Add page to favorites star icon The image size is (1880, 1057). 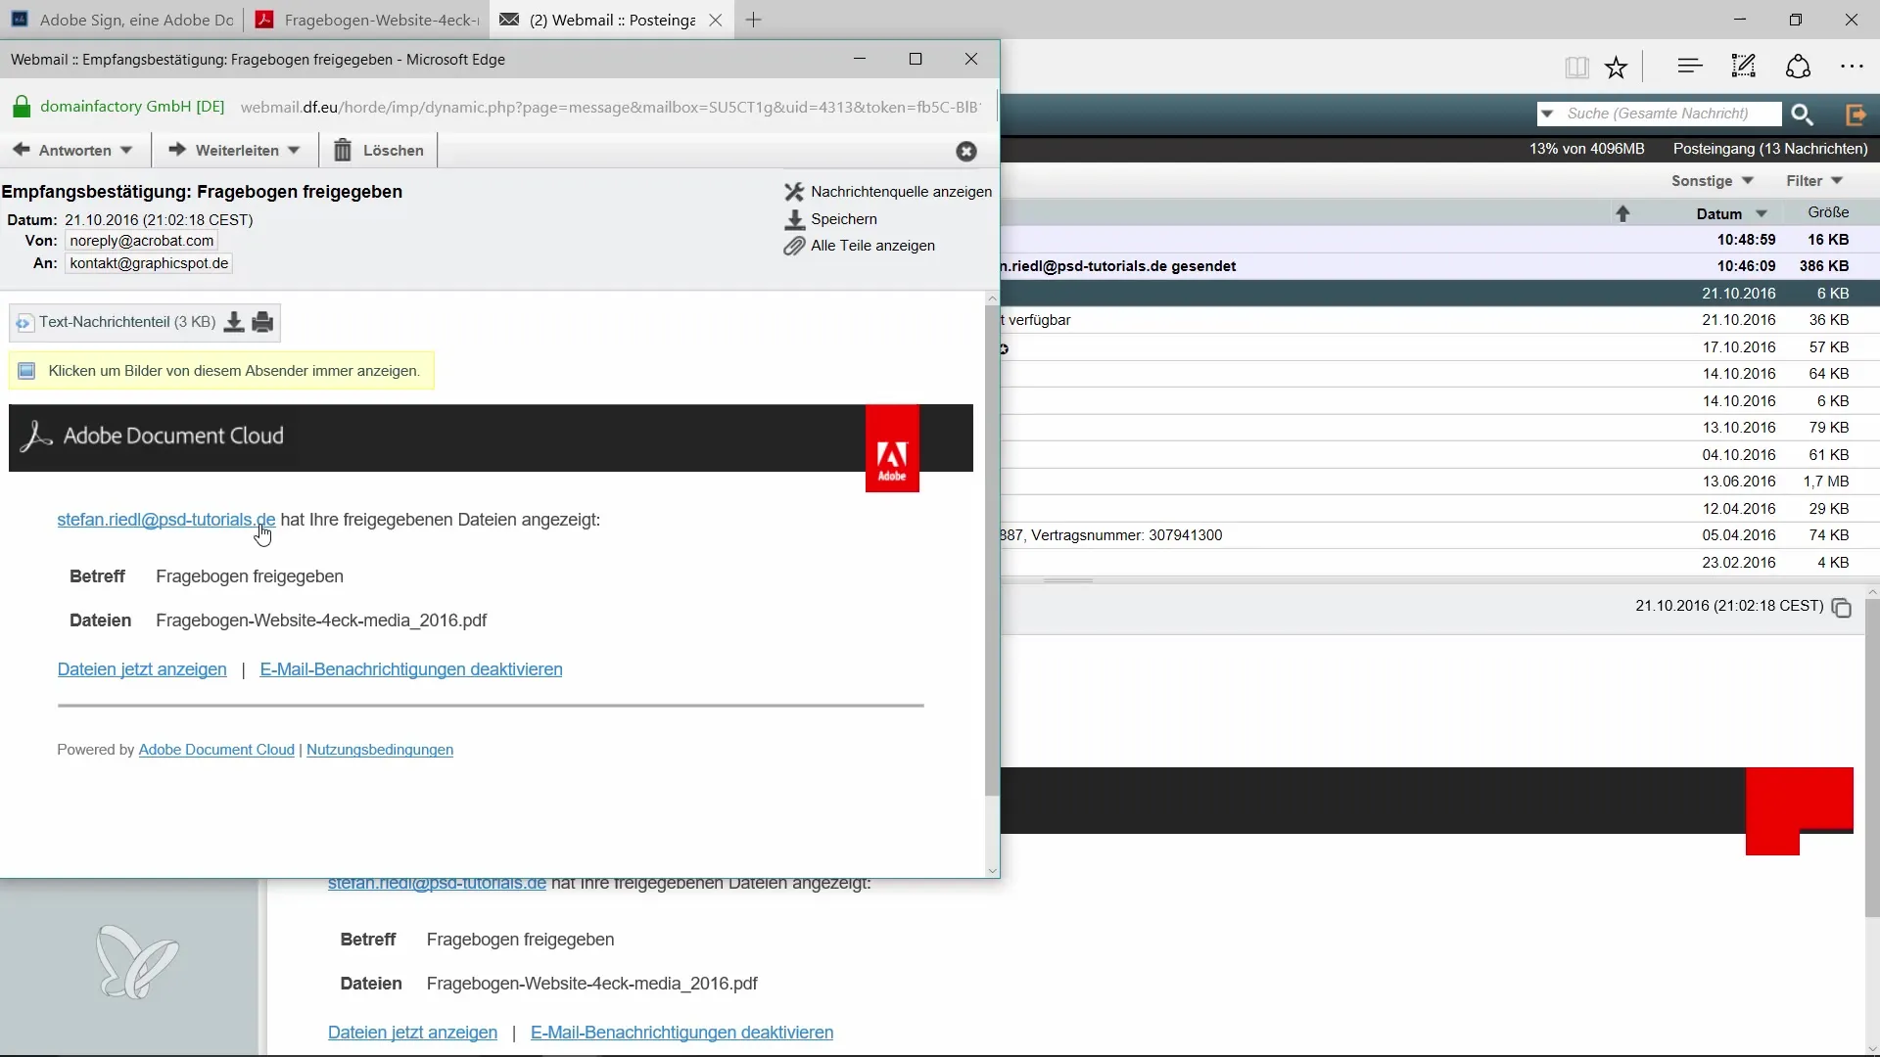coord(1616,67)
